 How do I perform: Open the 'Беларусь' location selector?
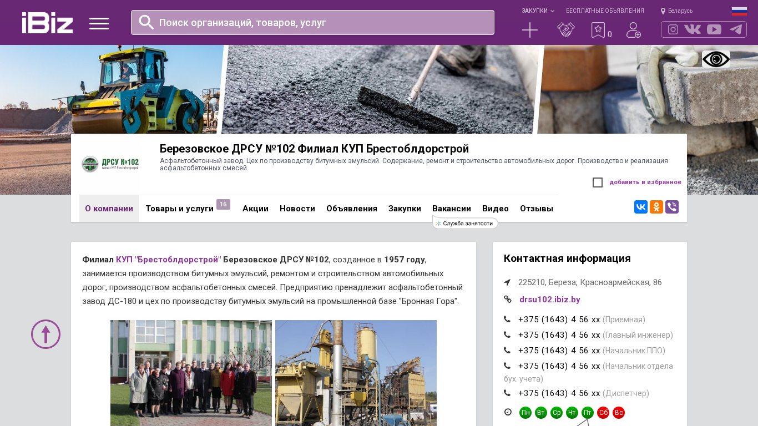[677, 11]
